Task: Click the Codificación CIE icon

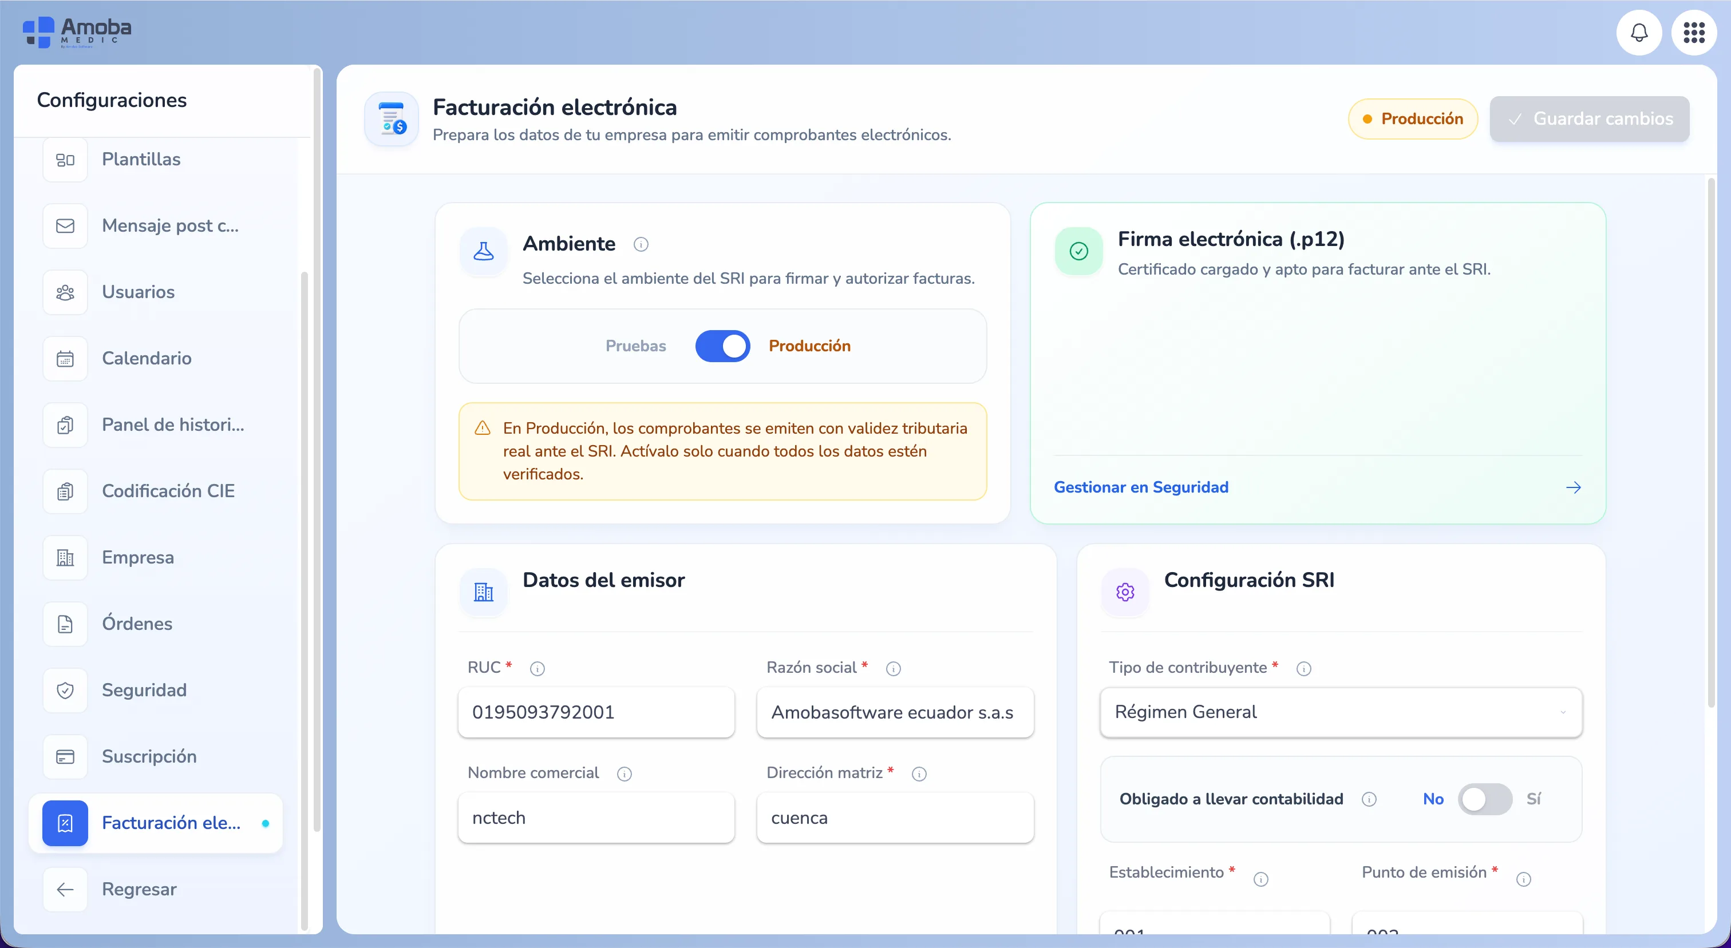Action: point(65,491)
